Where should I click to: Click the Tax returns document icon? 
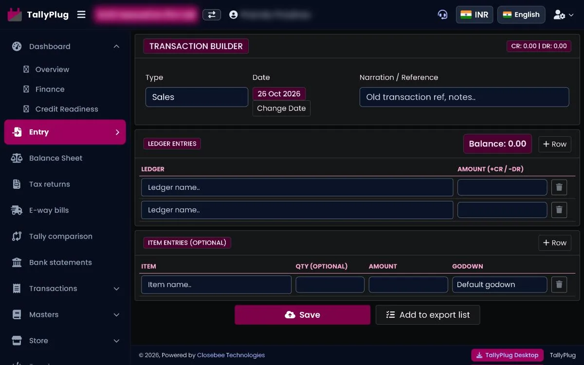click(17, 184)
